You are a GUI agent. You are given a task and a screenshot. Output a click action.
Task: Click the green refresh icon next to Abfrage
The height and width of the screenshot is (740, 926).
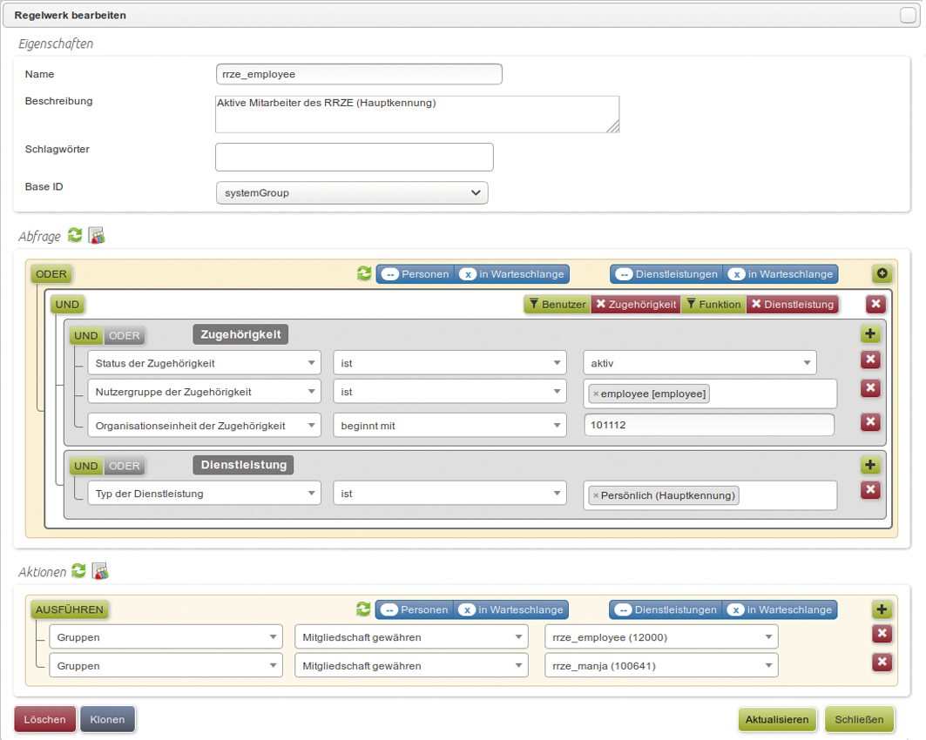[76, 236]
